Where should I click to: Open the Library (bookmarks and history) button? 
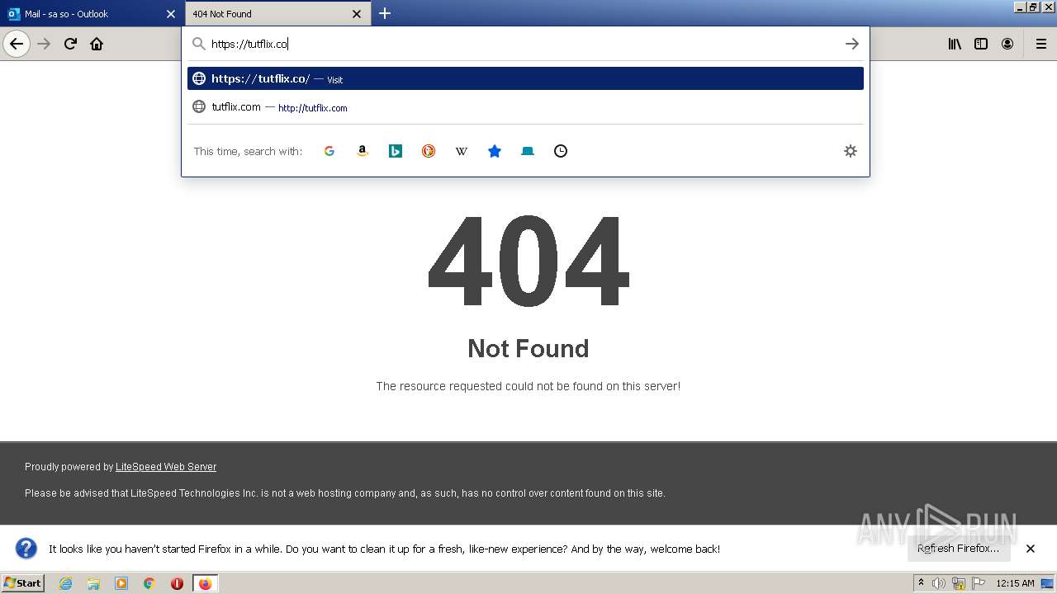coord(955,44)
